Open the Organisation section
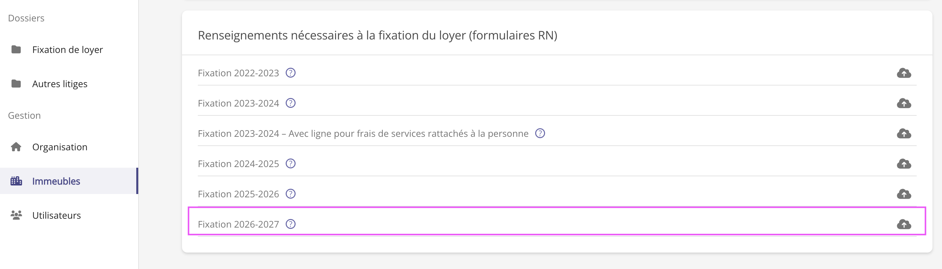 click(x=60, y=147)
